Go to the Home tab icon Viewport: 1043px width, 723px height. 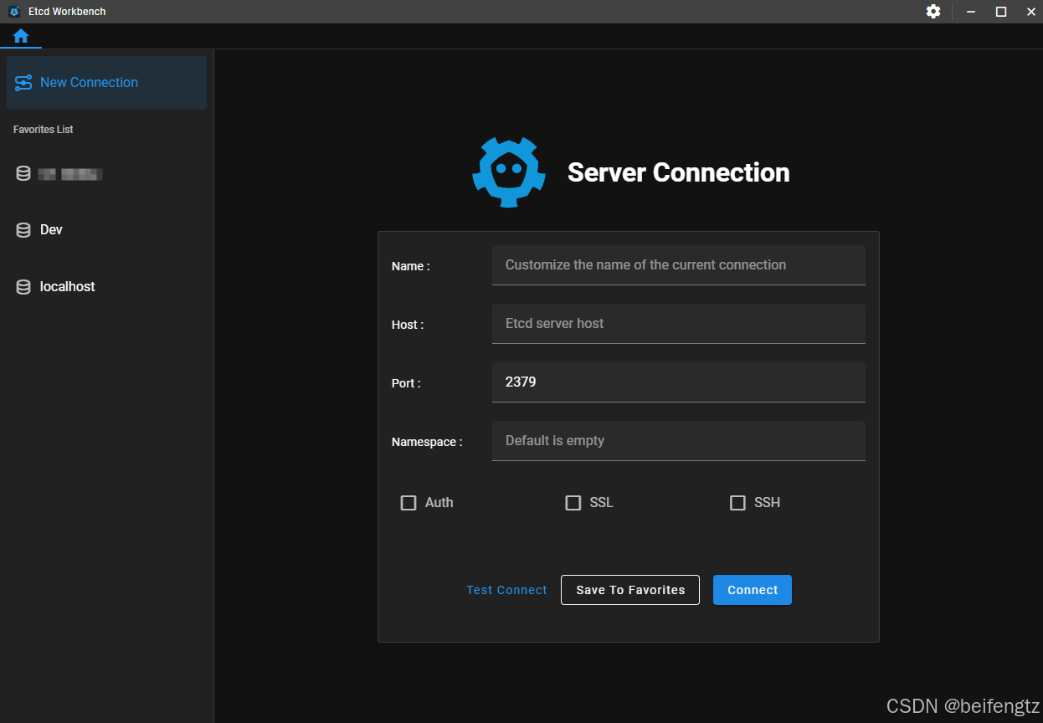click(21, 36)
